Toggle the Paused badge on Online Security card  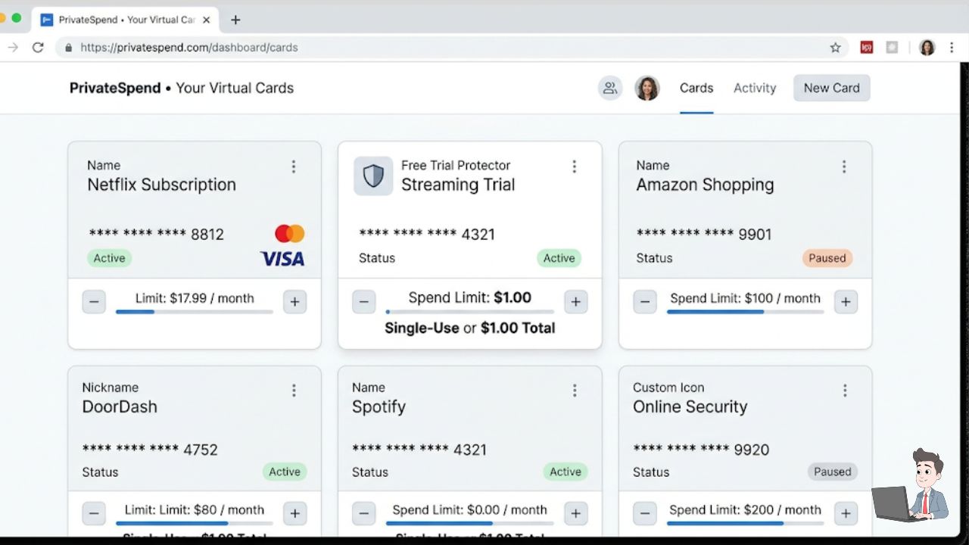(833, 472)
